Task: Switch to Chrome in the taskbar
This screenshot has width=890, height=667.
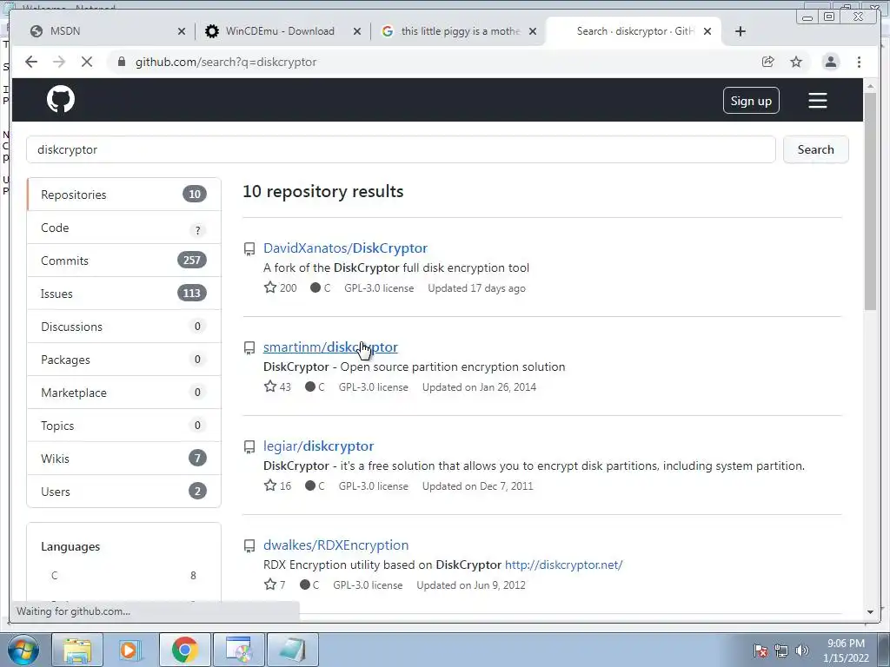Action: pos(184,650)
